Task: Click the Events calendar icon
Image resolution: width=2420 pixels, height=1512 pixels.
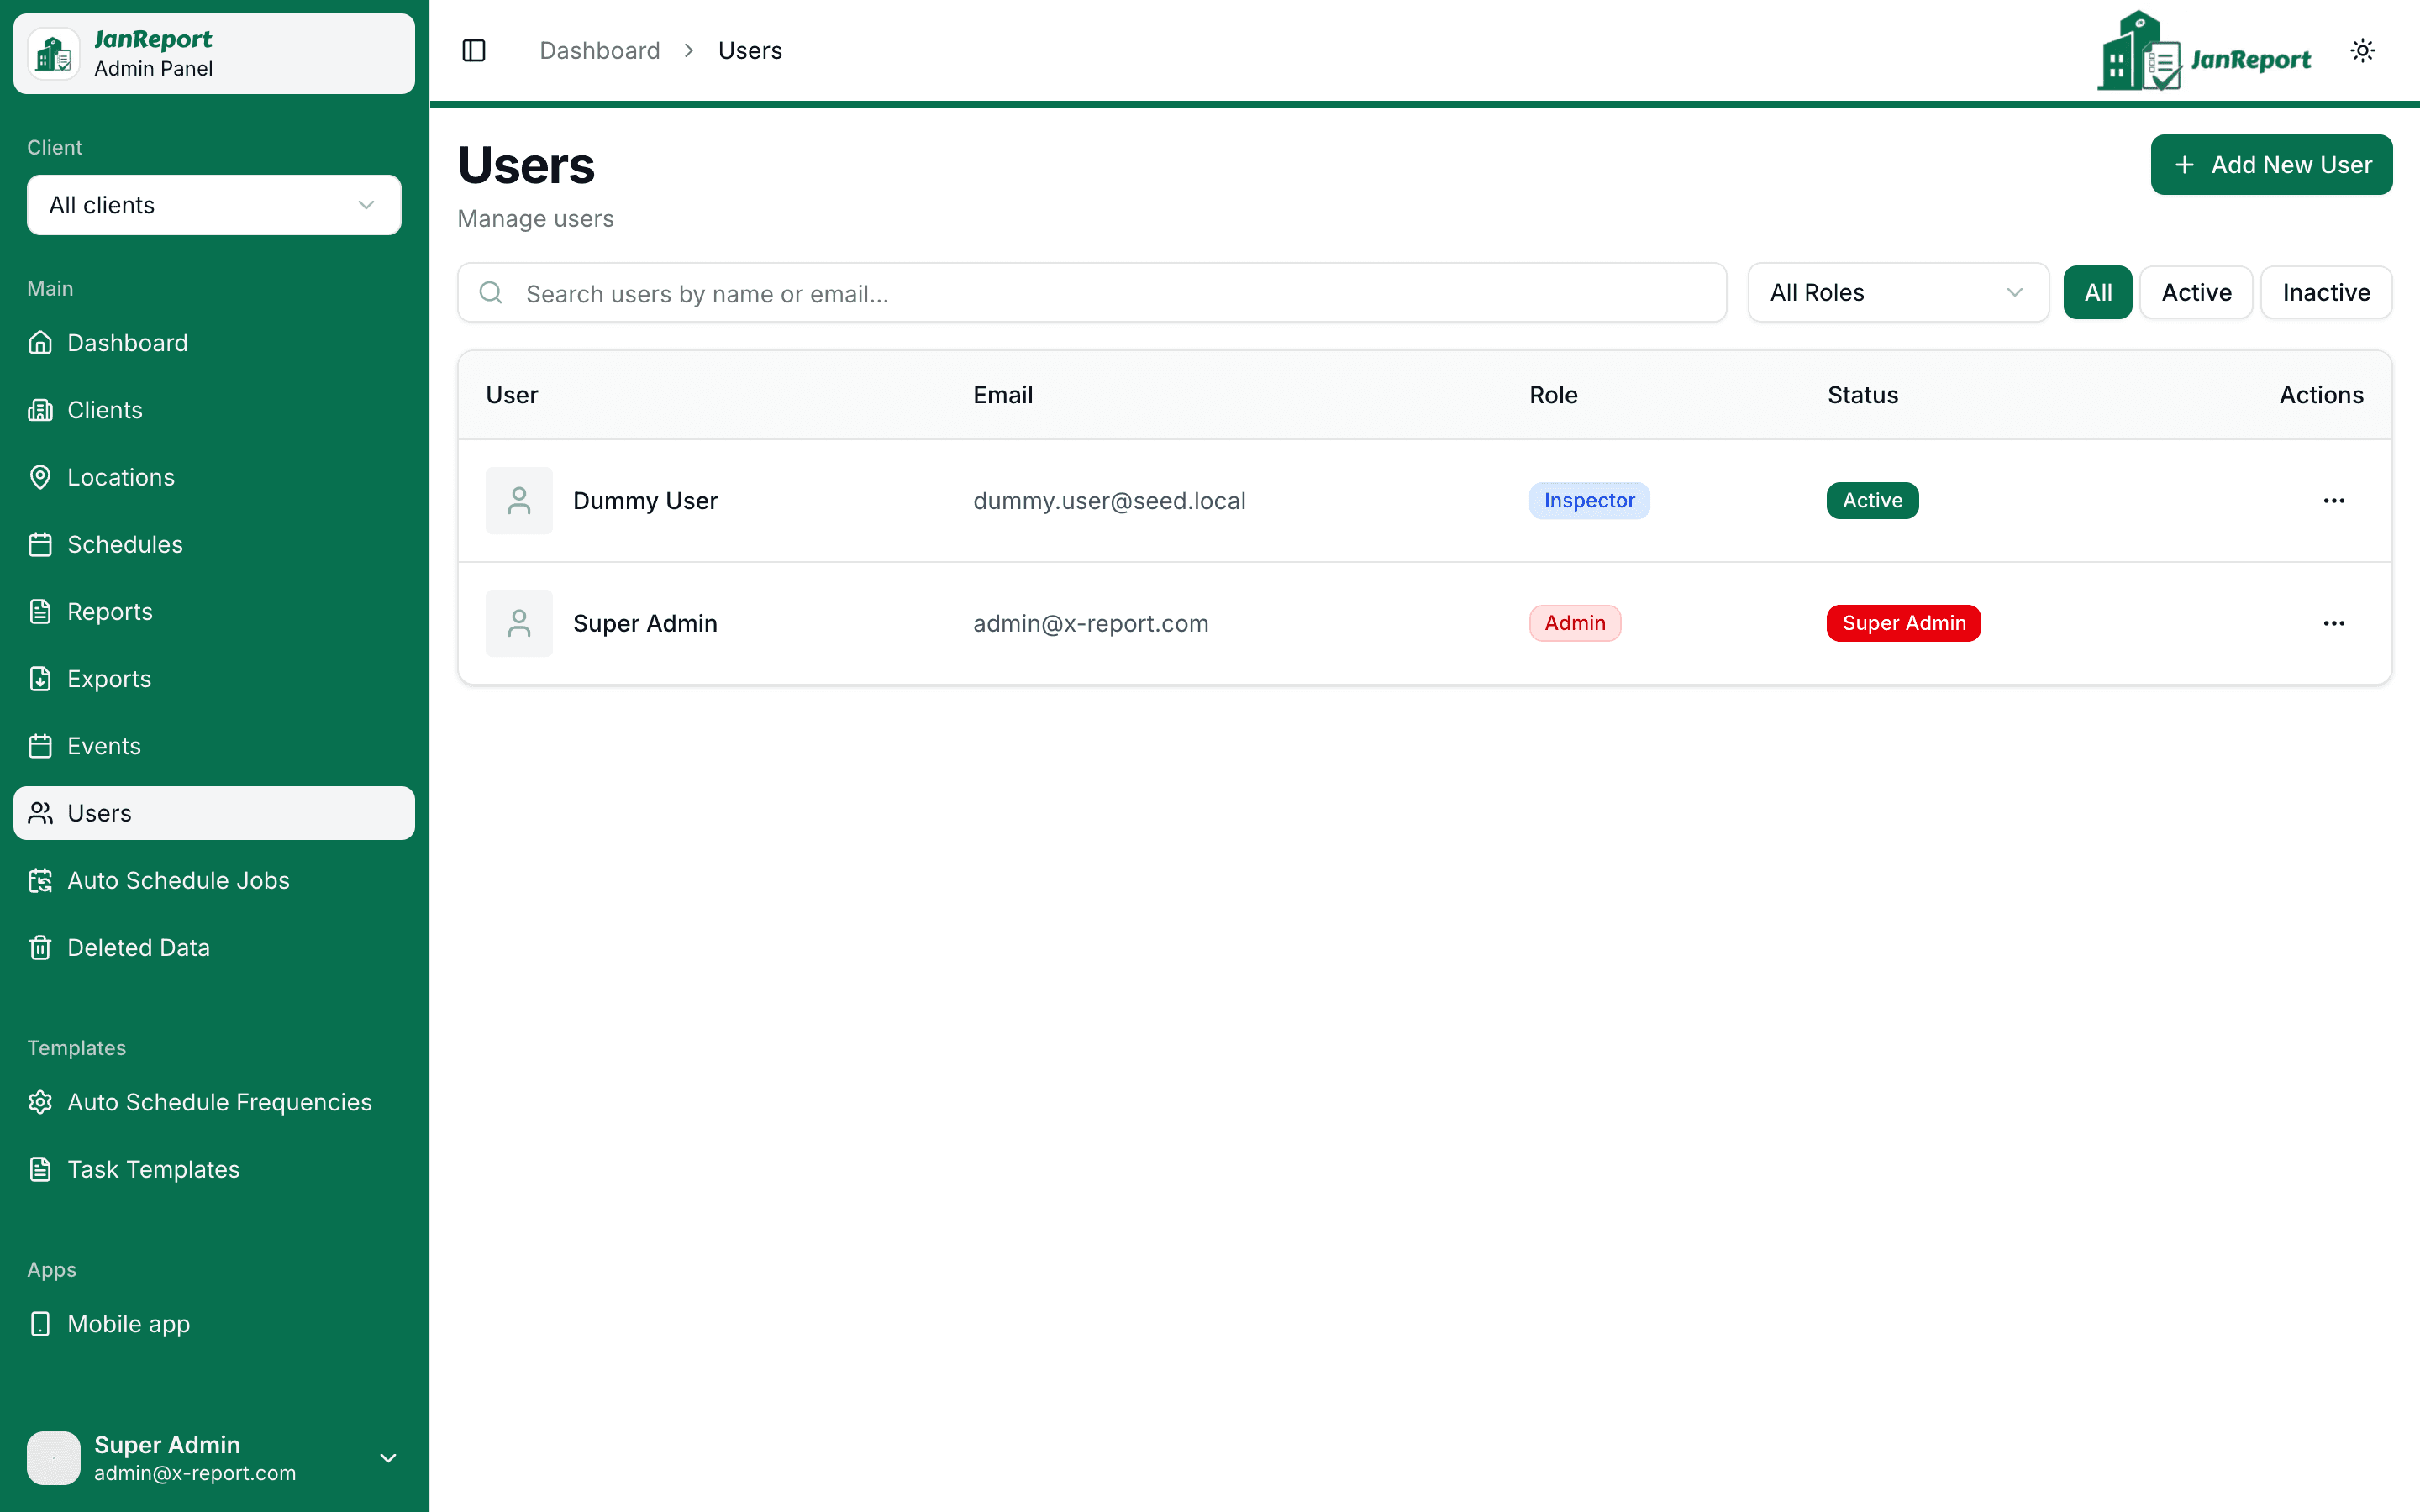Action: coord(40,746)
